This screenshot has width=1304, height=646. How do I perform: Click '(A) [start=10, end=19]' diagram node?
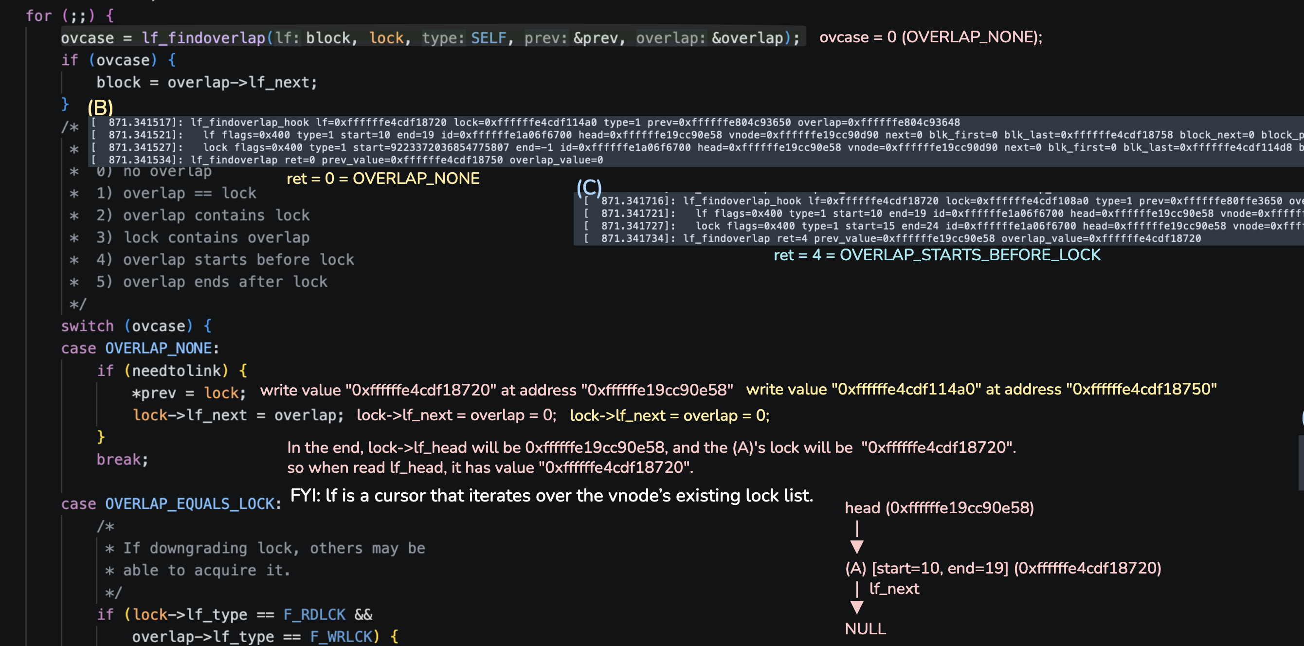tap(1003, 568)
